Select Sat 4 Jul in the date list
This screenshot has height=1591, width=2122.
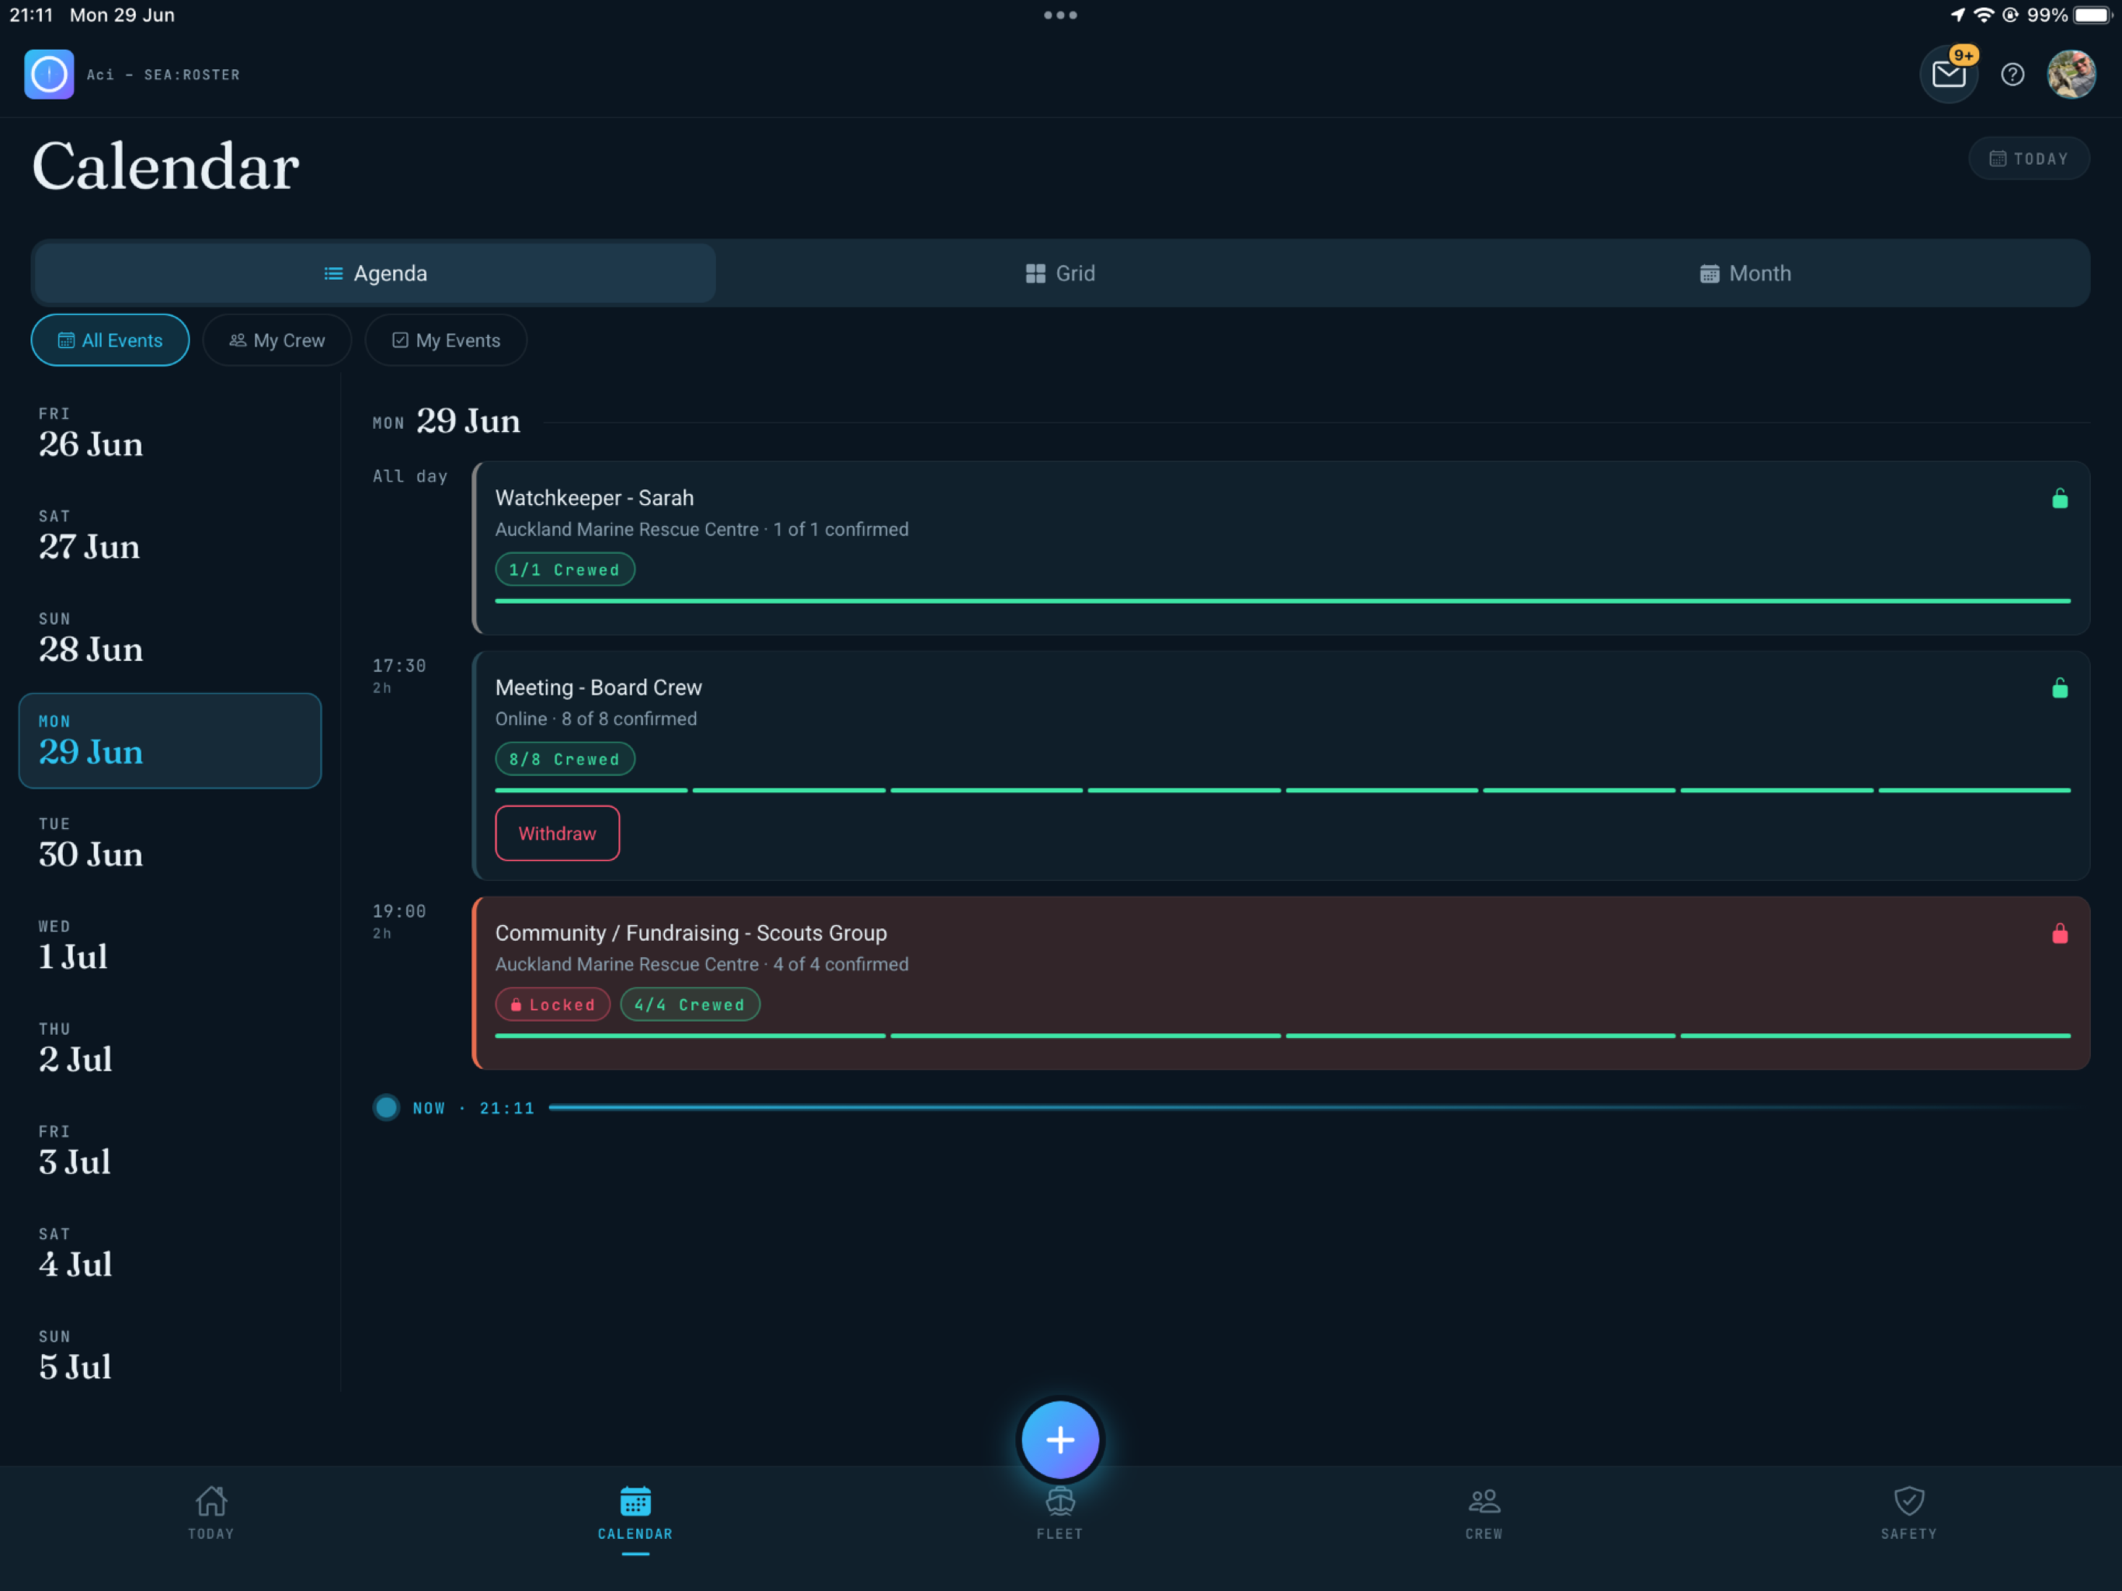170,1254
